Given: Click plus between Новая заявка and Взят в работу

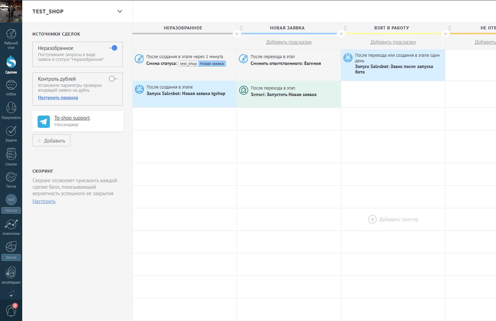Looking at the screenshot, I should click(x=341, y=34).
